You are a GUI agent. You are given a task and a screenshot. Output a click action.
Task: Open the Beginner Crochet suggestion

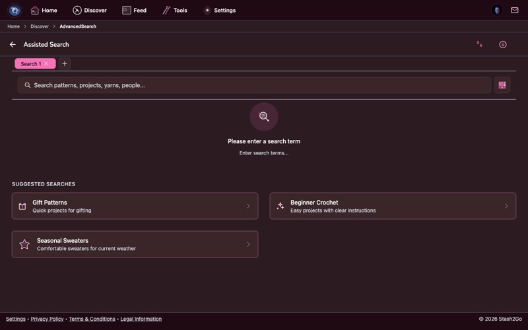(x=393, y=206)
